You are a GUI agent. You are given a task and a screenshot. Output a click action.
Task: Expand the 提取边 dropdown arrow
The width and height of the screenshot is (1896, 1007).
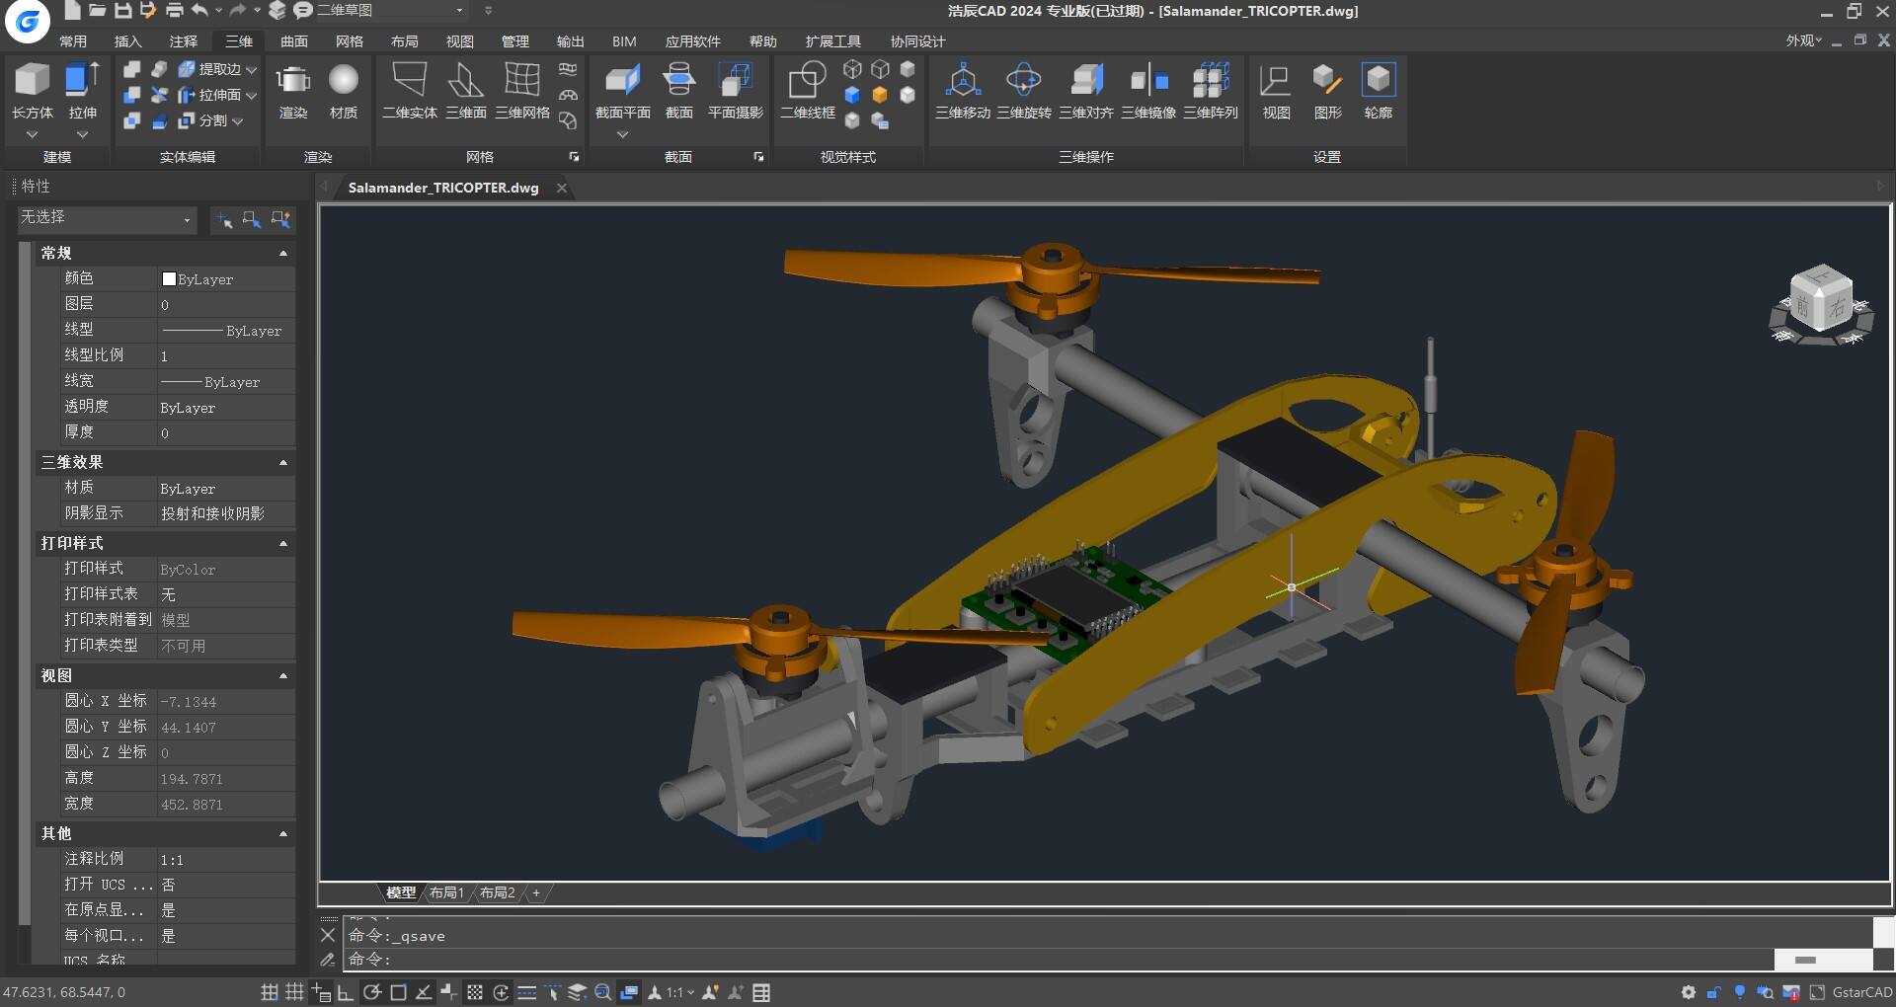coord(251,70)
